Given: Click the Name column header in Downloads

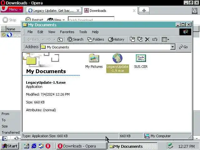Looking at the screenshot, I should [13, 29].
